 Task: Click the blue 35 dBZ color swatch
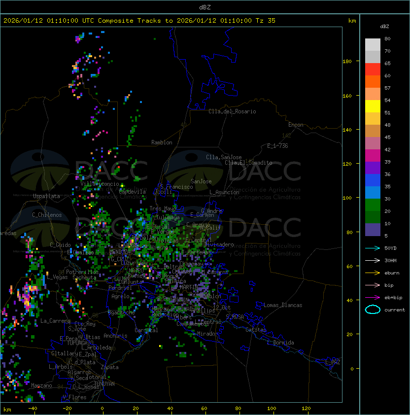(x=373, y=180)
